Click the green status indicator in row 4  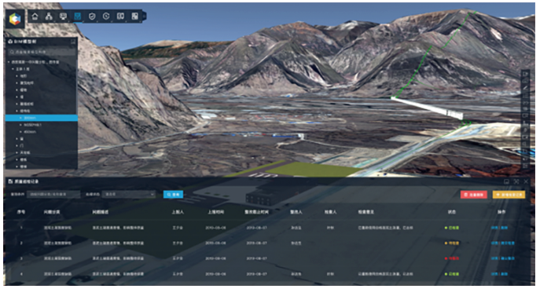click(451, 274)
